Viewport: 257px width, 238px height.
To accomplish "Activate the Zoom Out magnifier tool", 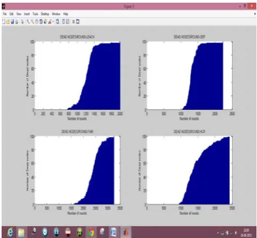I will (32, 22).
